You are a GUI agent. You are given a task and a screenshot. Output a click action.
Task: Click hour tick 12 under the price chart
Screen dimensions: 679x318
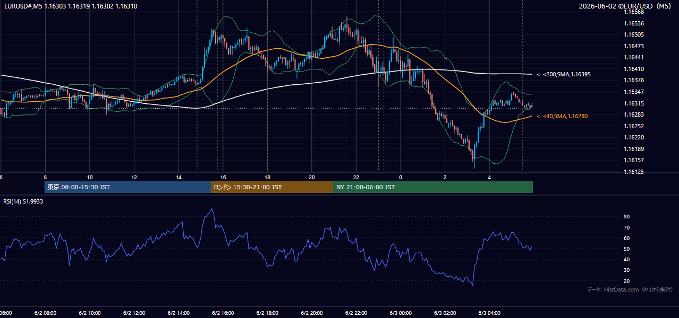pos(134,177)
